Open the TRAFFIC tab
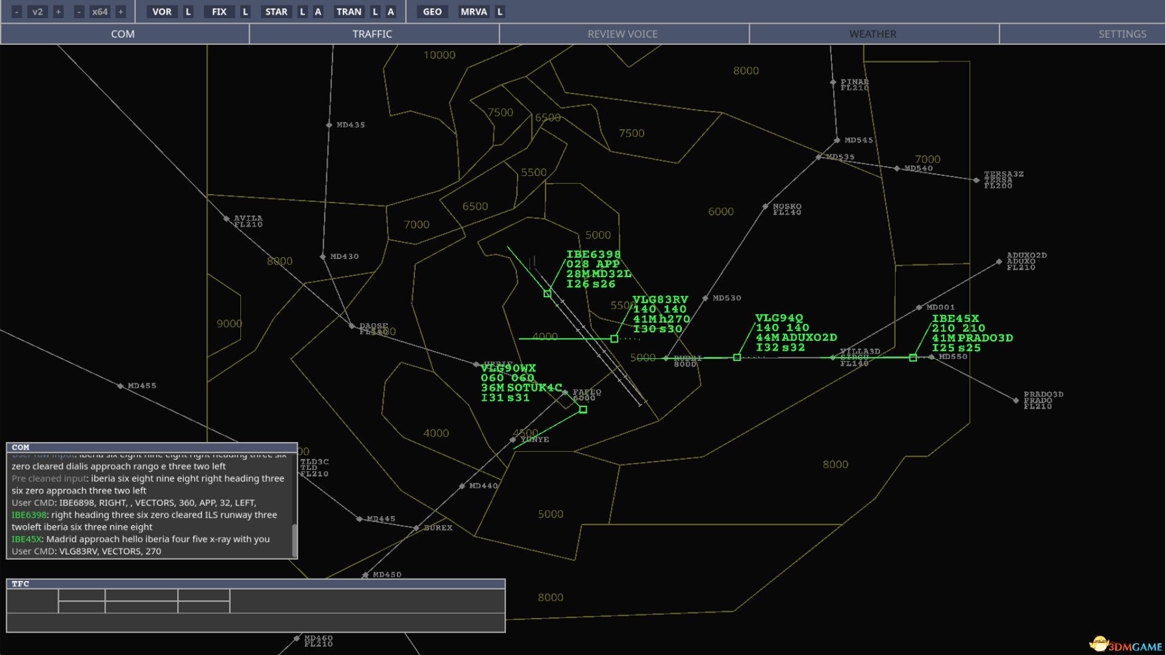The image size is (1165, 655). 372,34
